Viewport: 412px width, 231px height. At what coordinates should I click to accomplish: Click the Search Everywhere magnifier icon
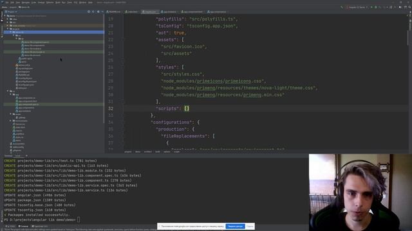409,7
